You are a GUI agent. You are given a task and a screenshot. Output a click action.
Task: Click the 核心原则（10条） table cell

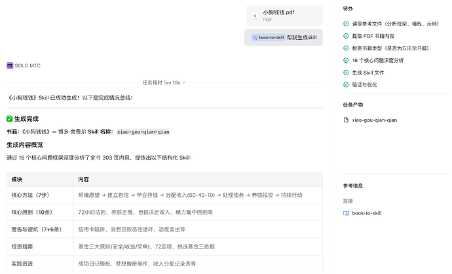[41, 213]
